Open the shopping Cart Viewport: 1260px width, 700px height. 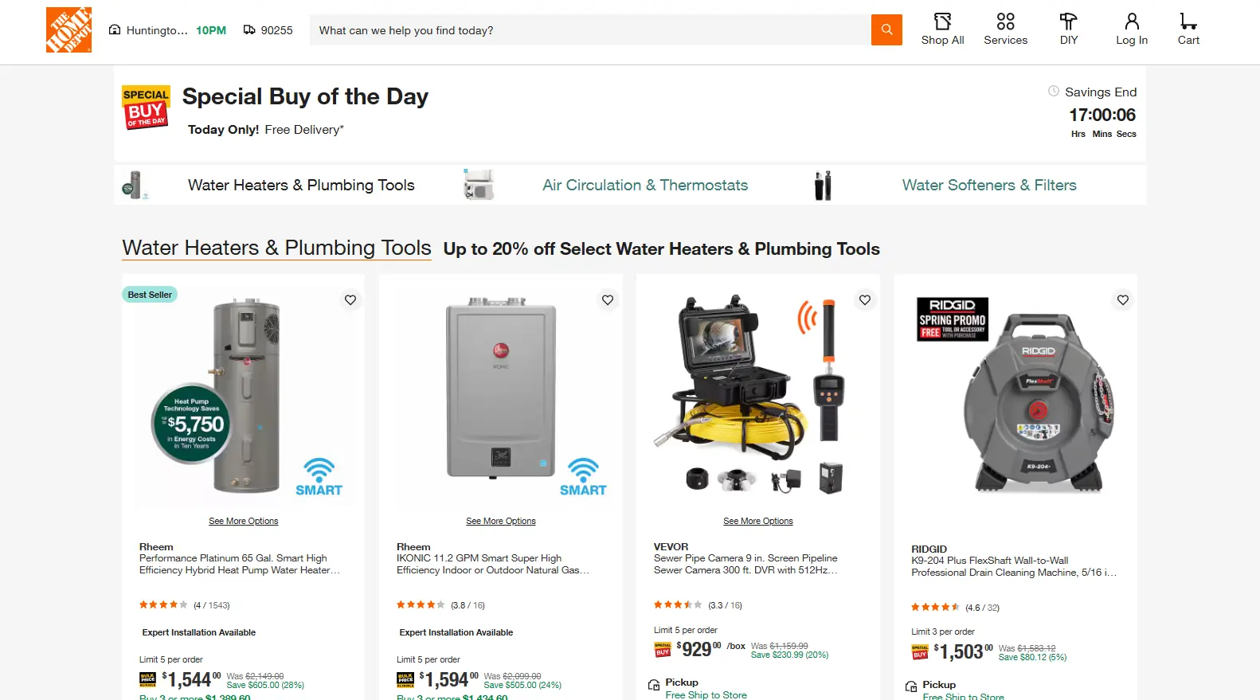pyautogui.click(x=1188, y=29)
